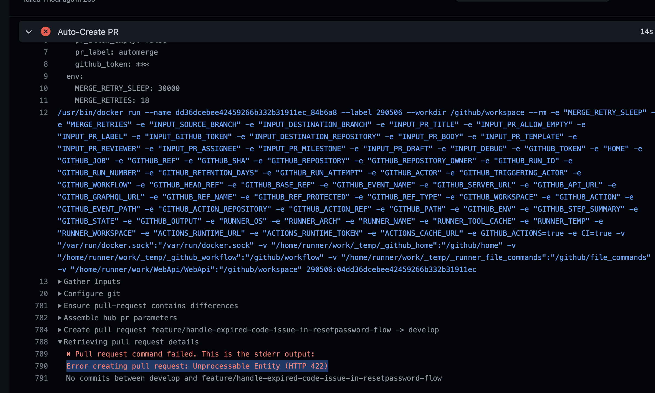The image size is (655, 393).
Task: Select log line number 791
Action: (41, 378)
